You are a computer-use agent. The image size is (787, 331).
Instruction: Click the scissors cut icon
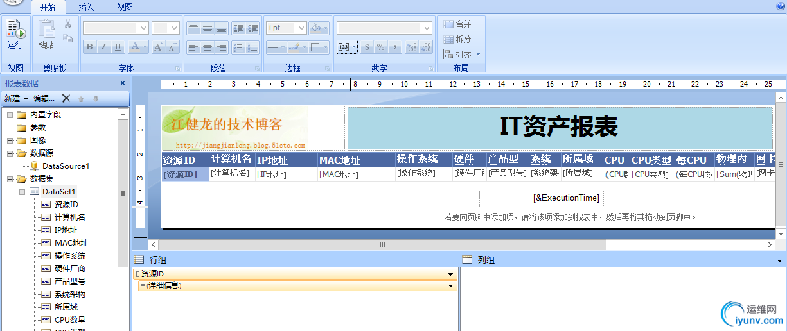67,24
